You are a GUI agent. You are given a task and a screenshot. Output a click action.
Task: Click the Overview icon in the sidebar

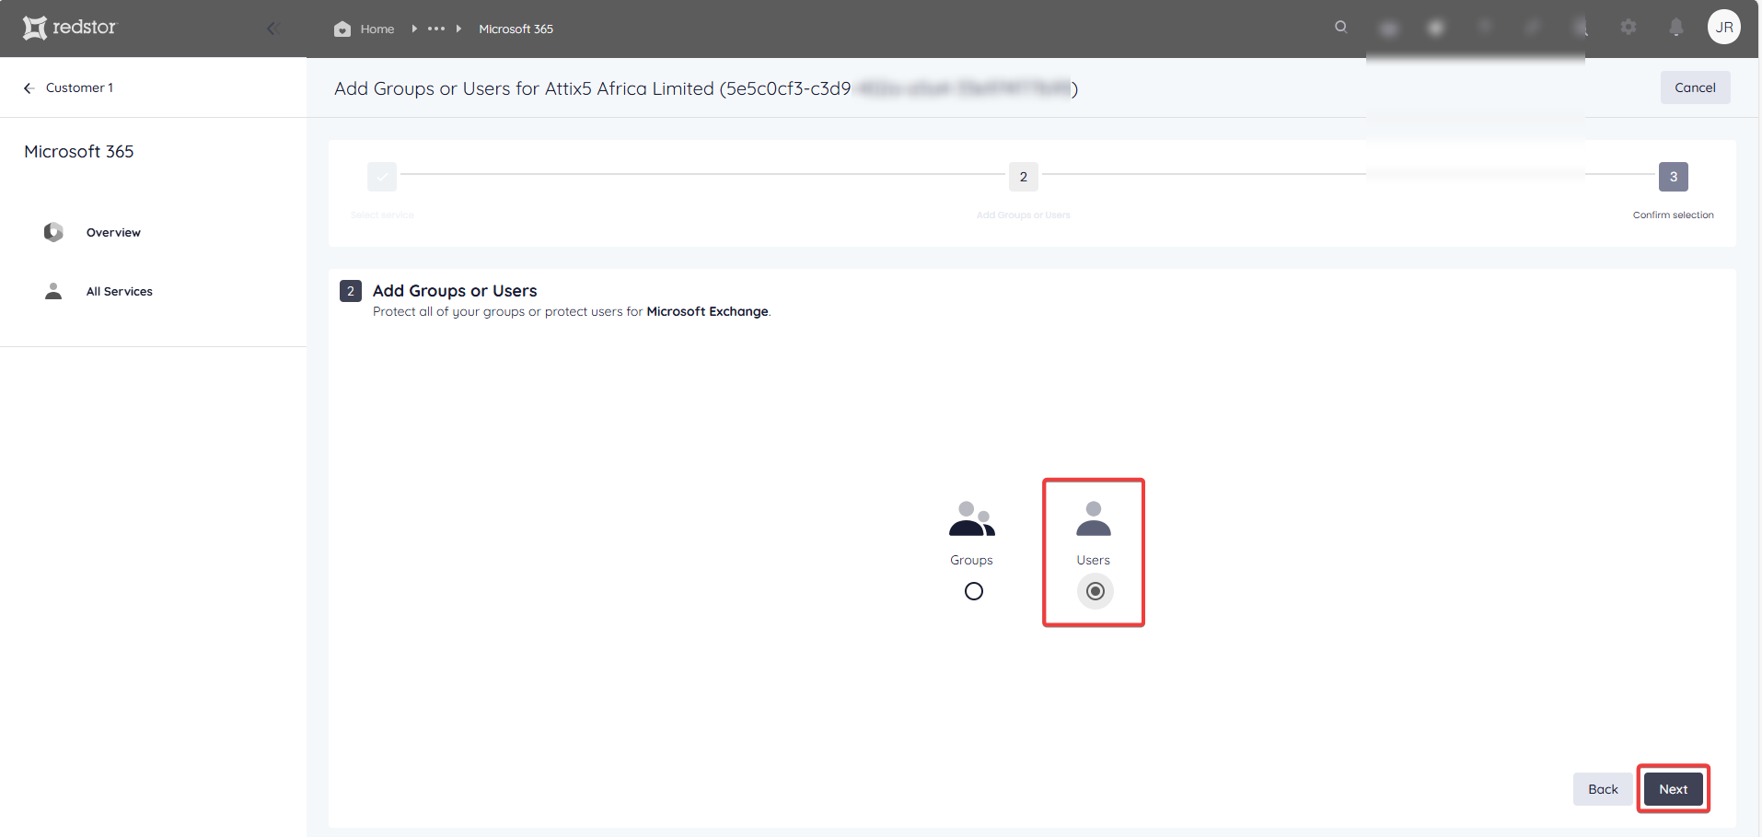pyautogui.click(x=53, y=232)
